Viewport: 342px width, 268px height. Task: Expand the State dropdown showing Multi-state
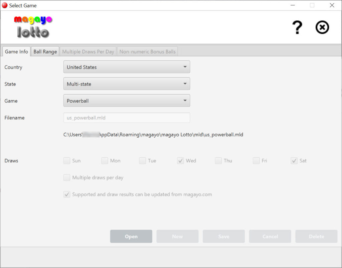(x=127, y=84)
